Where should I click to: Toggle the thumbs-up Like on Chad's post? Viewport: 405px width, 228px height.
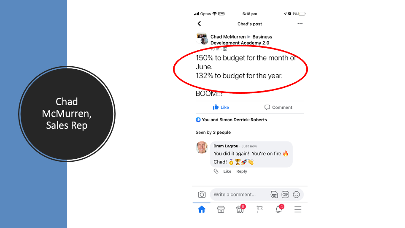[221, 107]
